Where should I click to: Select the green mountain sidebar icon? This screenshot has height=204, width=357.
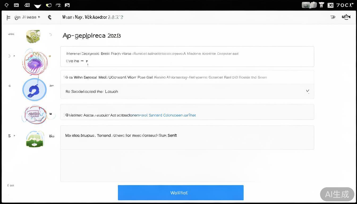[35, 139]
